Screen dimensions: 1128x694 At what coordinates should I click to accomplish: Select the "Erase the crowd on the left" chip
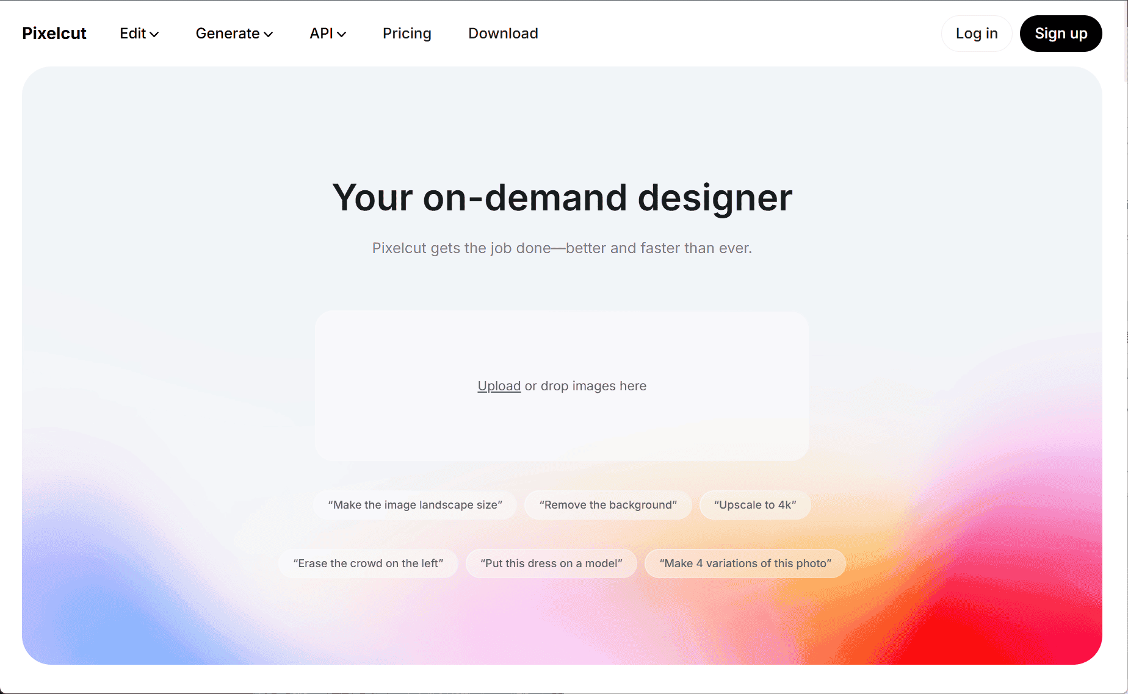(368, 563)
